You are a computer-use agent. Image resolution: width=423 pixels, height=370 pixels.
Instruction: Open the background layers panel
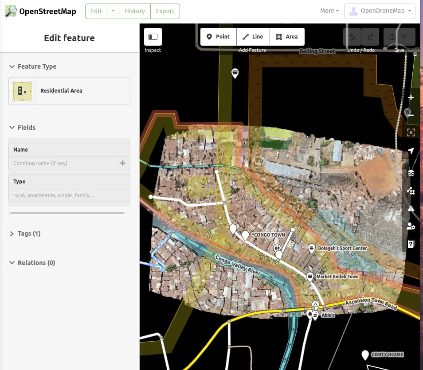411,173
